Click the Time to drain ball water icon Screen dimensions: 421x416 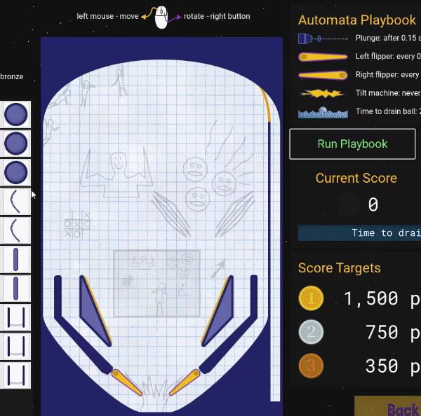click(323, 112)
